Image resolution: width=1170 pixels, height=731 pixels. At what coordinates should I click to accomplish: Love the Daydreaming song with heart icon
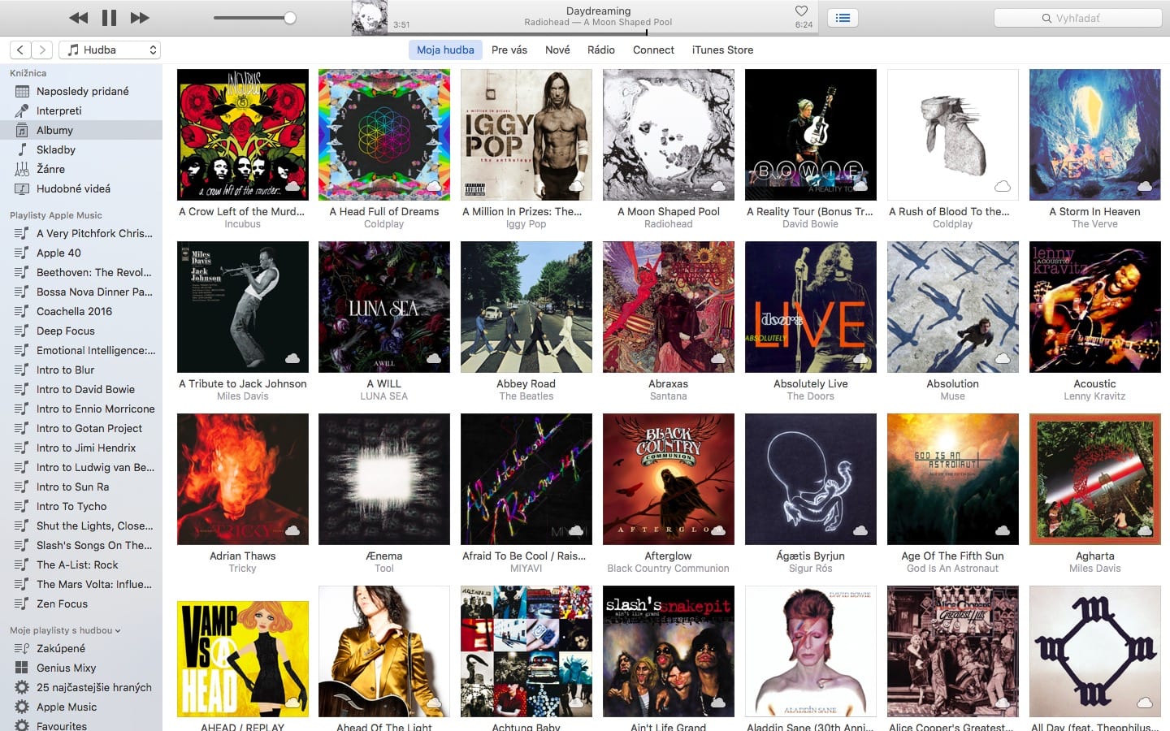tap(801, 11)
